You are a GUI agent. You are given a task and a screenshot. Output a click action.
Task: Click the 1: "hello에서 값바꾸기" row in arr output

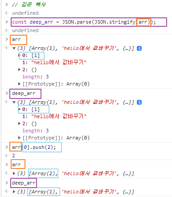pyautogui.click(x=54, y=62)
